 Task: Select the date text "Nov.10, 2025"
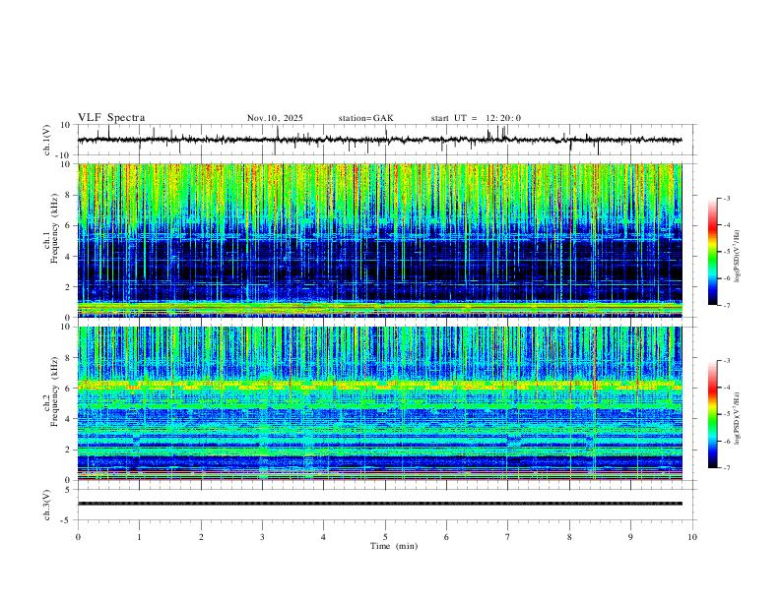pyautogui.click(x=275, y=118)
